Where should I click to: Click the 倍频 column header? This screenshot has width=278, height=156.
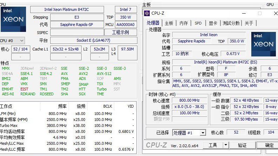[x=81, y=106]
